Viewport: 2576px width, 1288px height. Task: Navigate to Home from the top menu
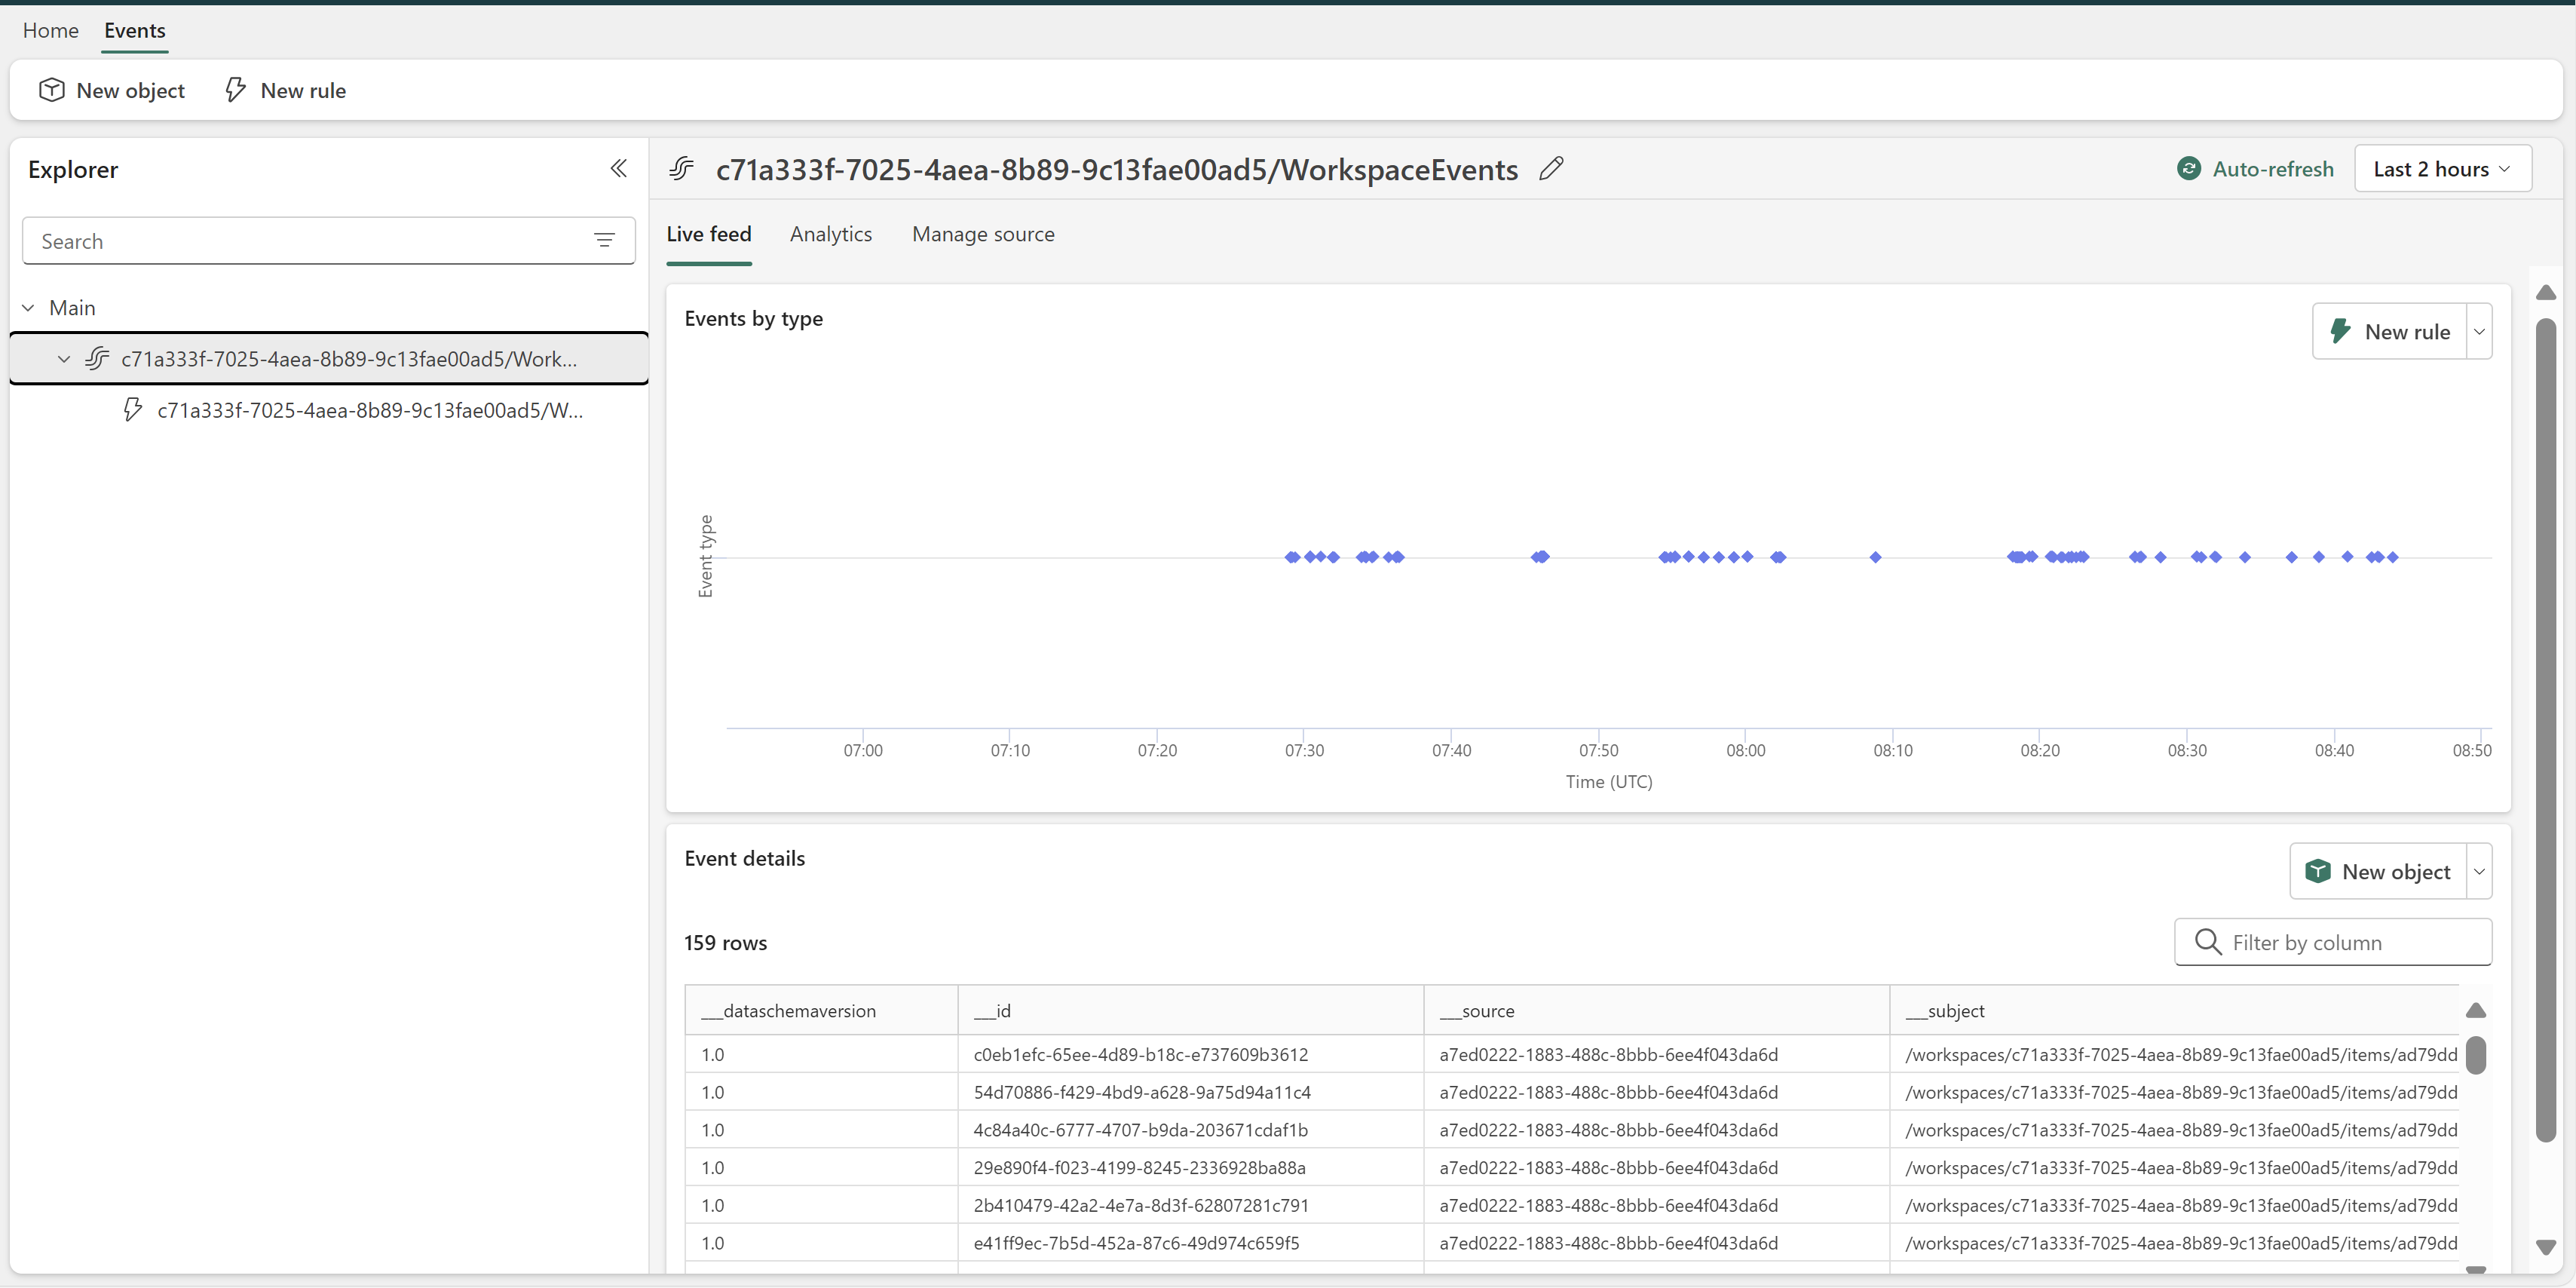pos(50,30)
